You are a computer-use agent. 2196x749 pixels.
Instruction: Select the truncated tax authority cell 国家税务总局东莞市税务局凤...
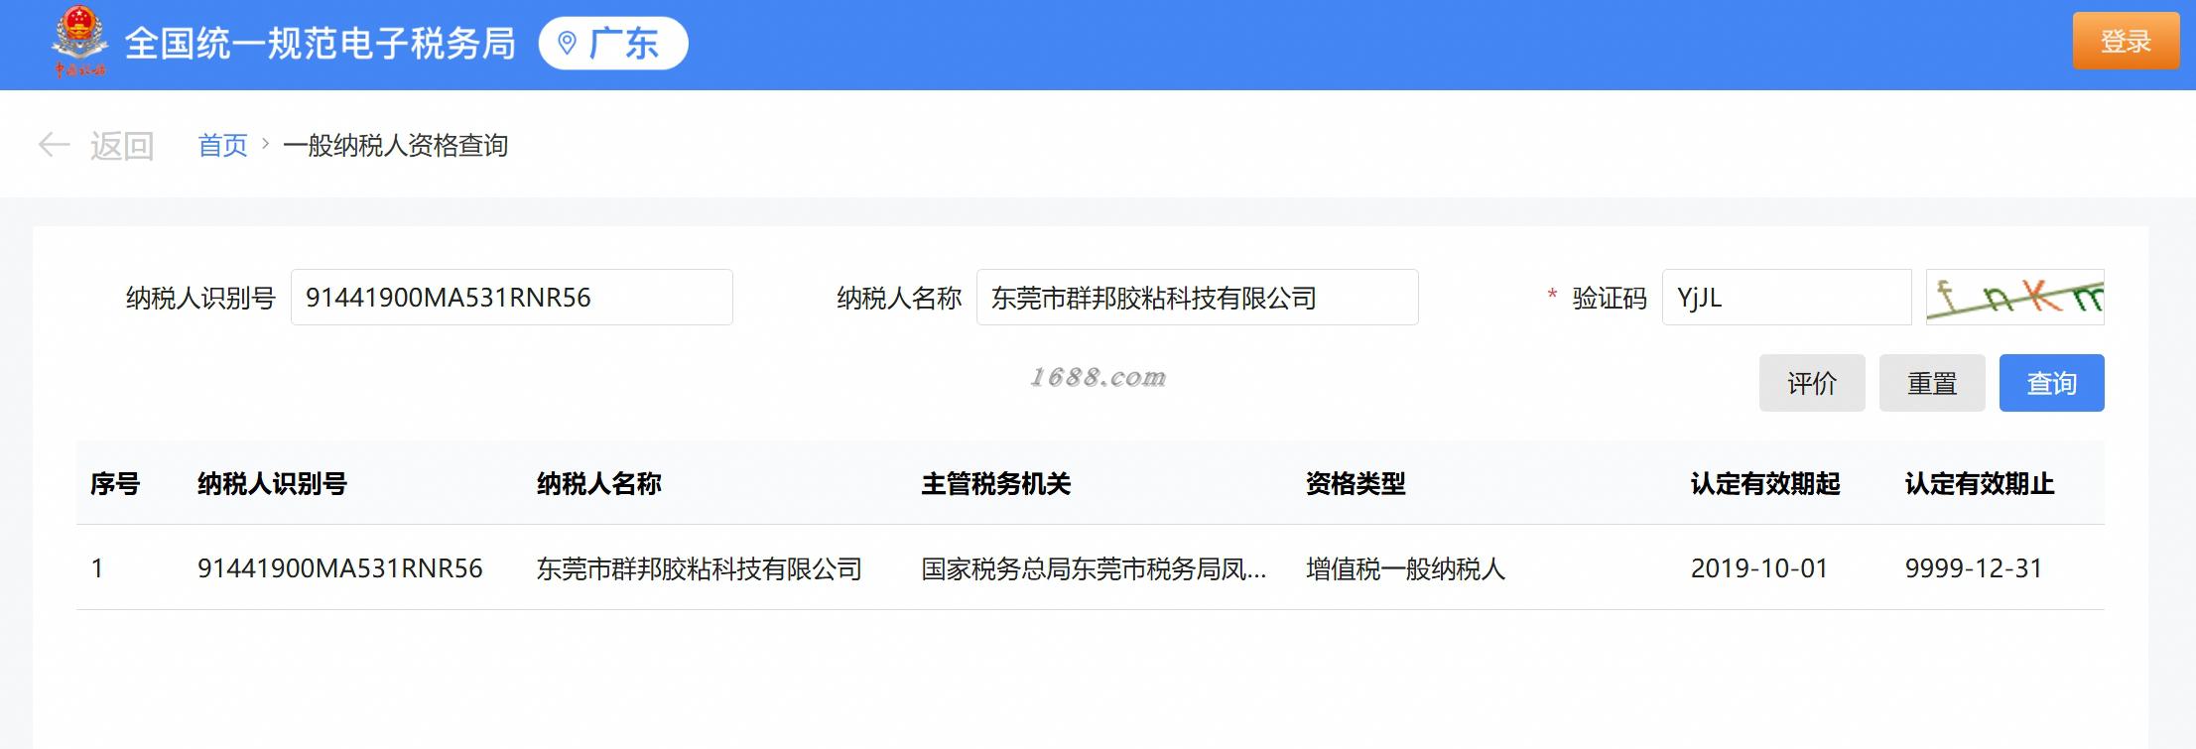click(1094, 568)
